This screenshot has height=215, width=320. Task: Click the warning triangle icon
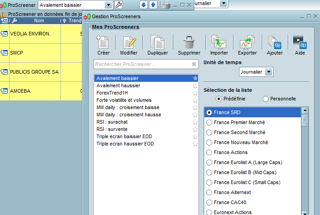[3, 14]
